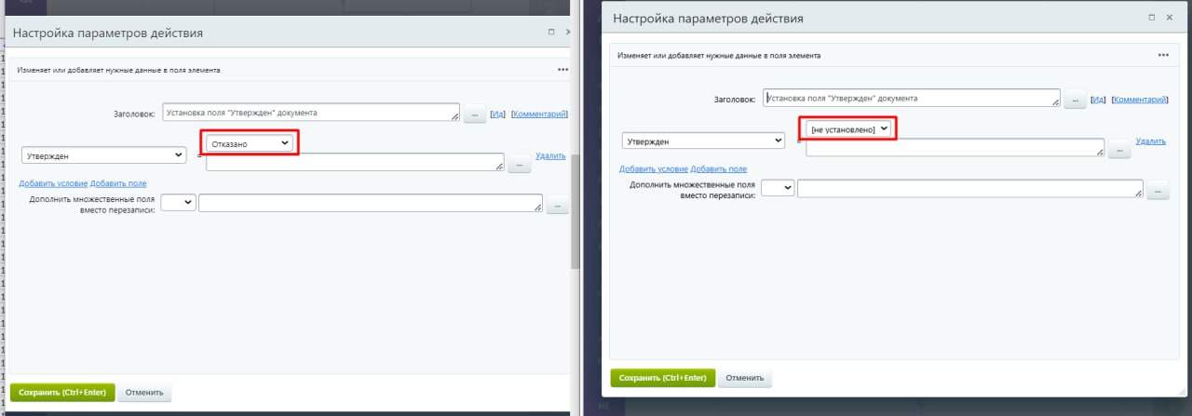The height and width of the screenshot is (416, 1192).
Task: Click multiple-fields text input in right dialog
Action: (x=970, y=189)
